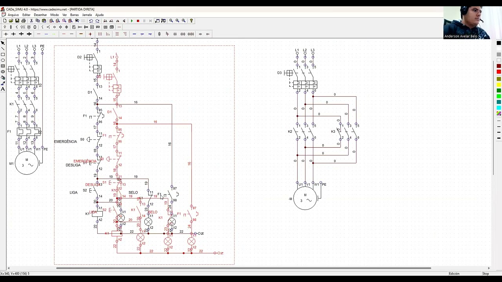502x282 pixels.
Task: Click the scissors cut icon
Action: [x=32, y=21]
